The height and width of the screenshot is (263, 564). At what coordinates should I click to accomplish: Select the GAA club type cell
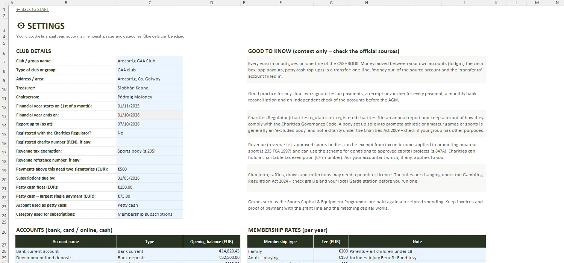pyautogui.click(x=150, y=70)
